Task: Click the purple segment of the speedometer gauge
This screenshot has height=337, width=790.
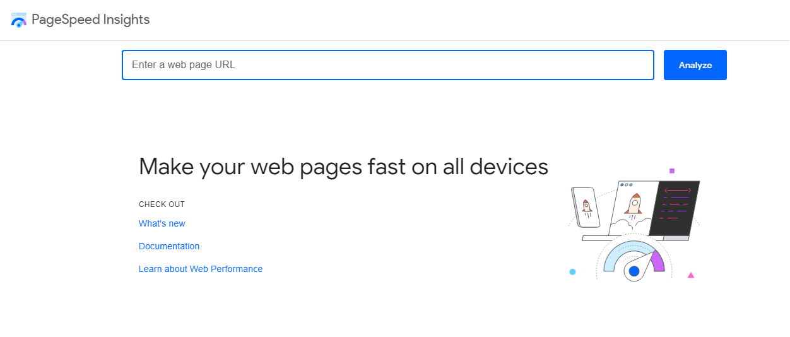Action: coord(657,261)
